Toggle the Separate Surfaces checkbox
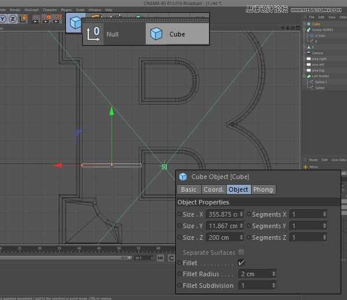The width and height of the screenshot is (347, 300). pyautogui.click(x=241, y=253)
